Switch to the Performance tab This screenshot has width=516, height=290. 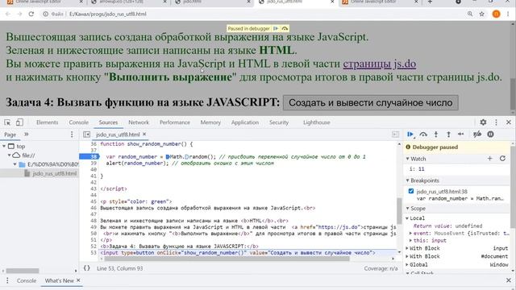click(175, 122)
